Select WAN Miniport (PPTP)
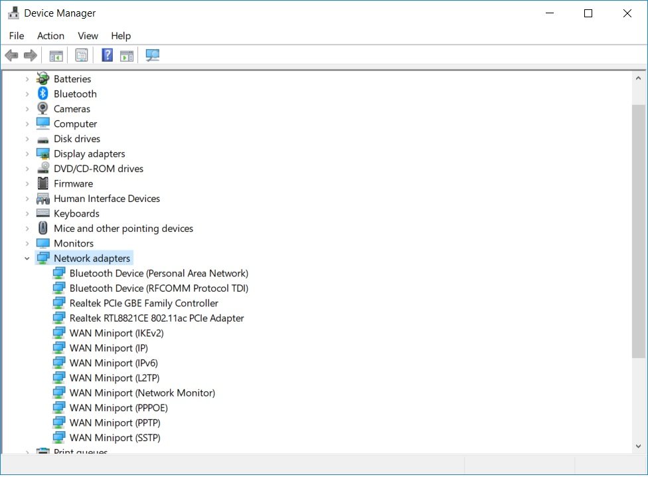The width and height of the screenshot is (648, 477). pyautogui.click(x=115, y=423)
